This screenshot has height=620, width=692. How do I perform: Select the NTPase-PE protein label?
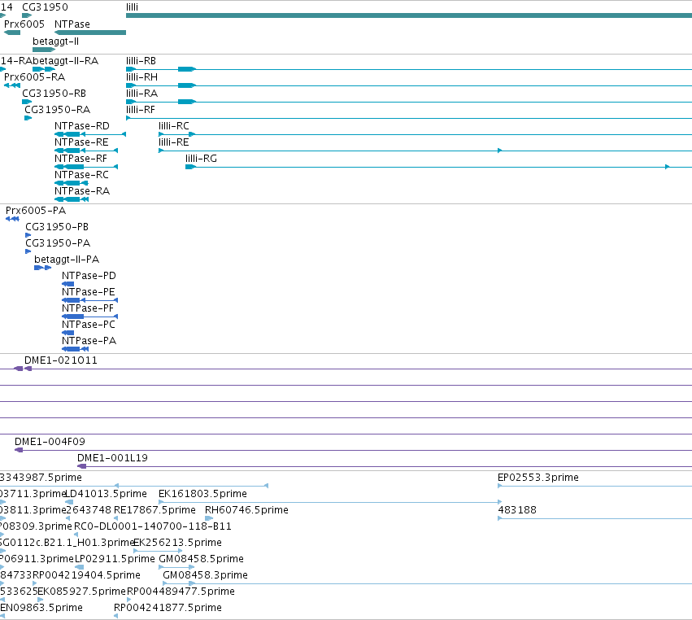(89, 292)
